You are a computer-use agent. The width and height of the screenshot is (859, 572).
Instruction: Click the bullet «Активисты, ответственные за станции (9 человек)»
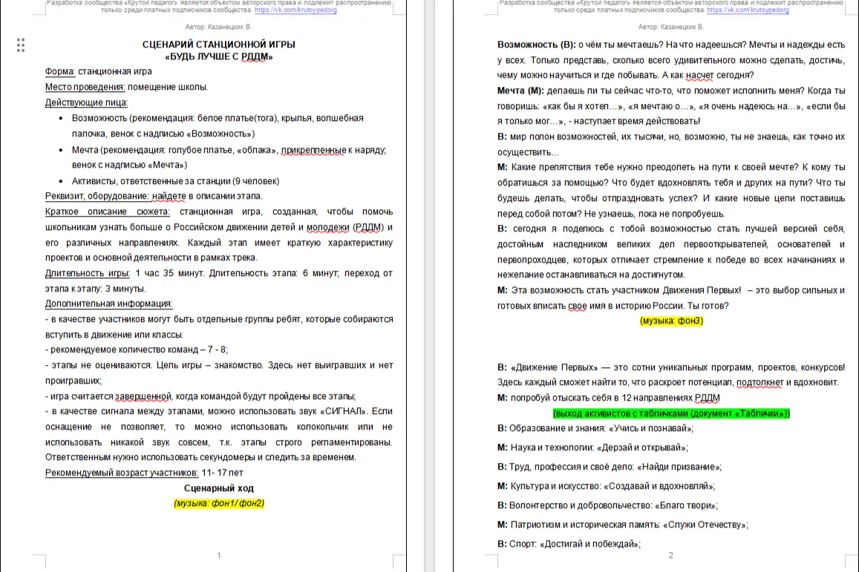[x=175, y=181]
